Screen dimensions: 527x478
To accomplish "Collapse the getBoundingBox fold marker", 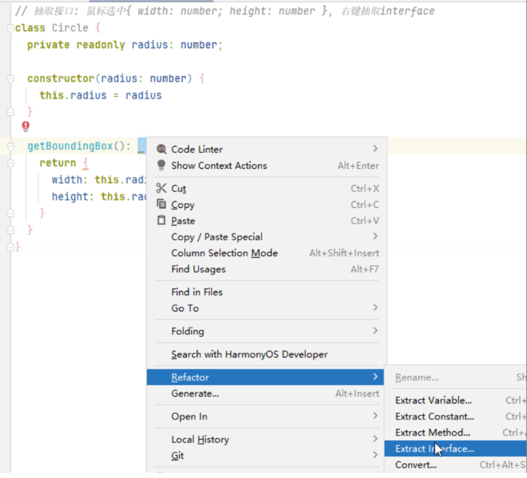I will click(x=11, y=147).
